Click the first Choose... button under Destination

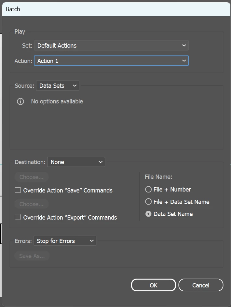pyautogui.click(x=32, y=177)
